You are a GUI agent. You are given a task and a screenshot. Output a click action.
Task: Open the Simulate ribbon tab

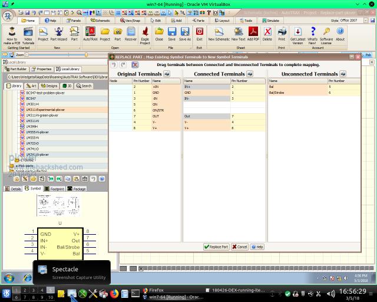point(270,20)
